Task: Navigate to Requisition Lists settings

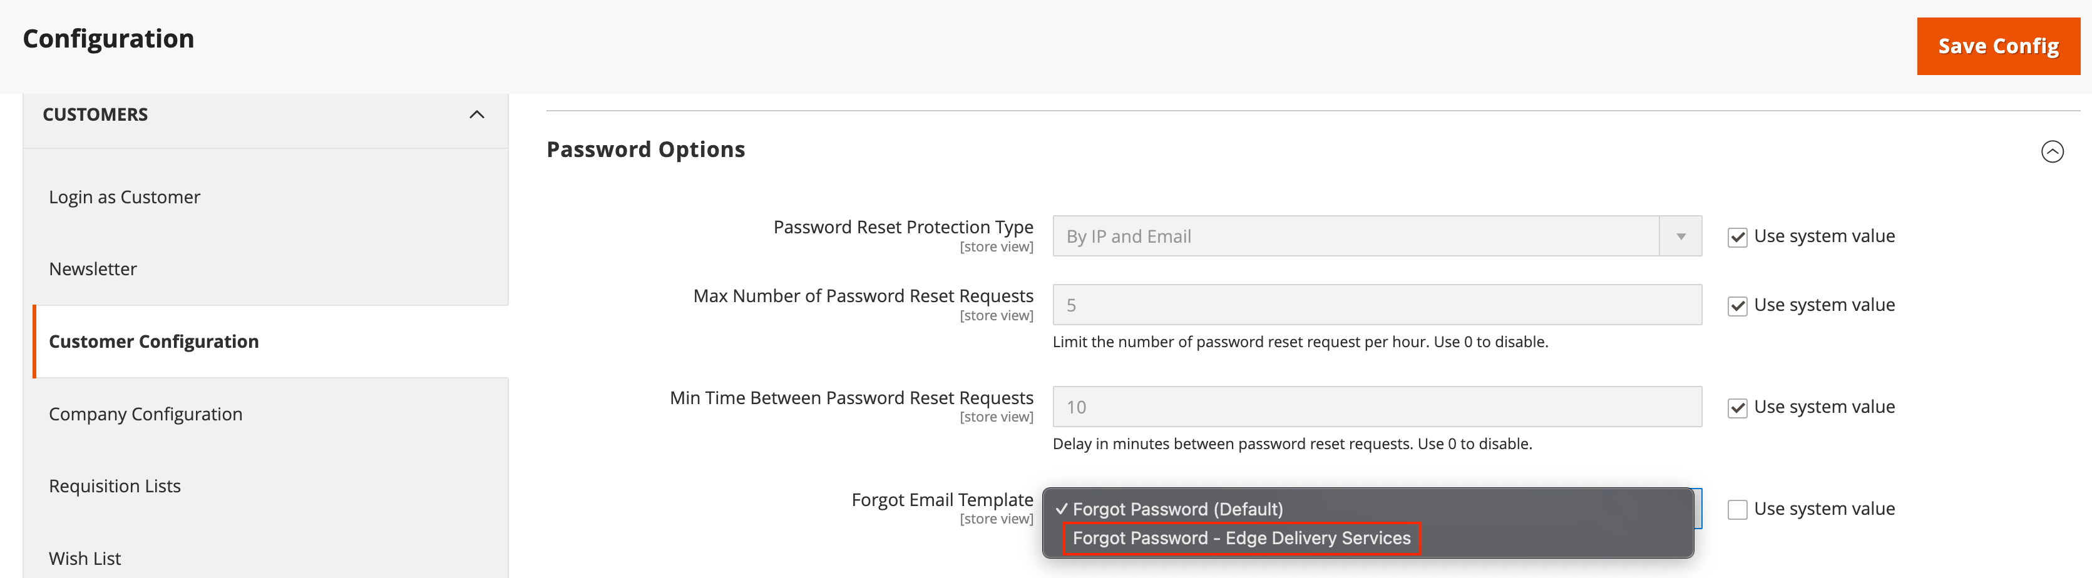Action: pyautogui.click(x=115, y=485)
